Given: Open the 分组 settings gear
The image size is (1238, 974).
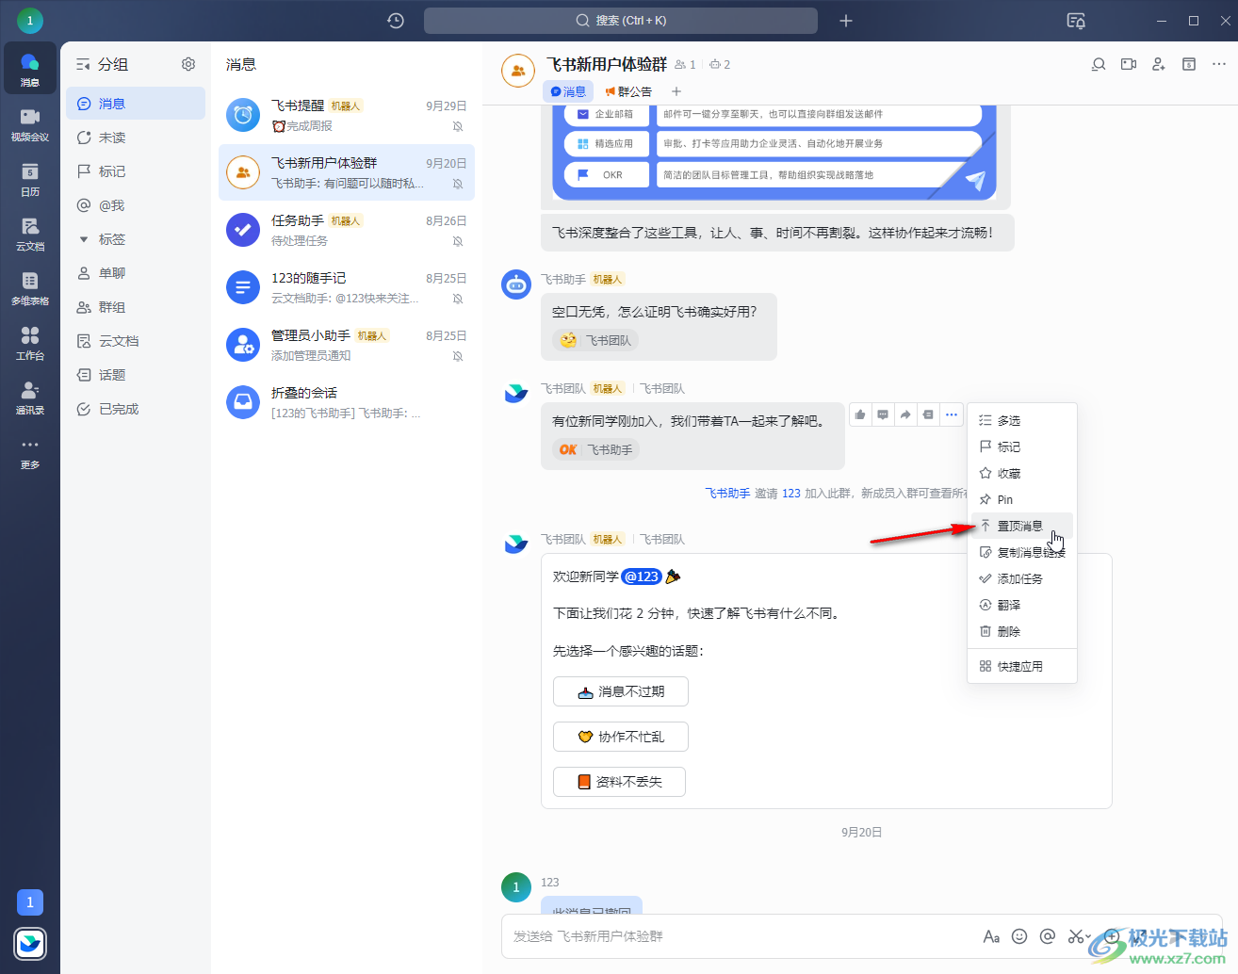Looking at the screenshot, I should click(x=188, y=64).
